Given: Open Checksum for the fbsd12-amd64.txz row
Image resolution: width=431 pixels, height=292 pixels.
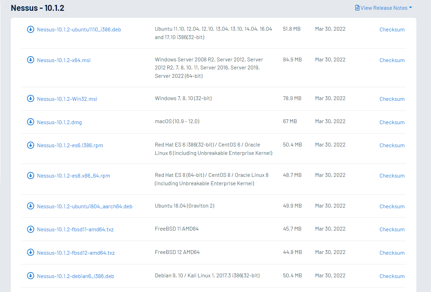Looking at the screenshot, I should pyautogui.click(x=392, y=253).
